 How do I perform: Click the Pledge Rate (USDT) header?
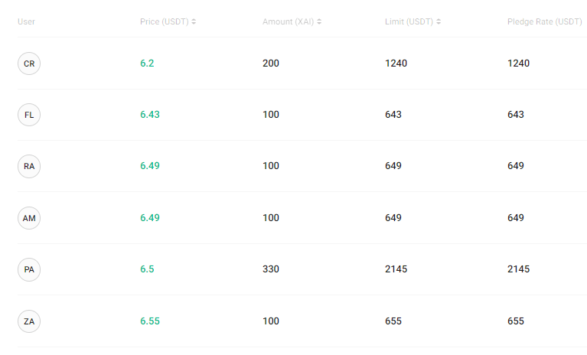point(545,21)
